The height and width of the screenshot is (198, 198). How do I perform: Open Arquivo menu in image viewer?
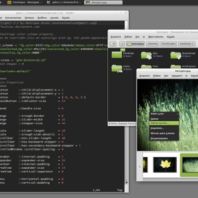click(145, 76)
